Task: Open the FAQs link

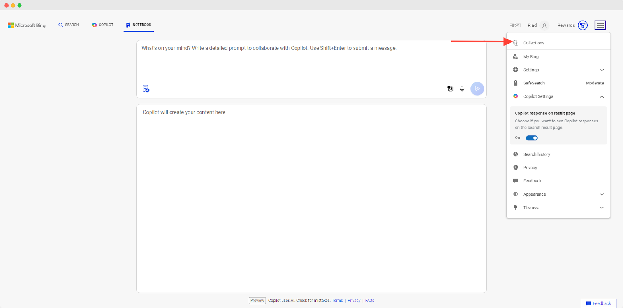Action: pos(370,301)
